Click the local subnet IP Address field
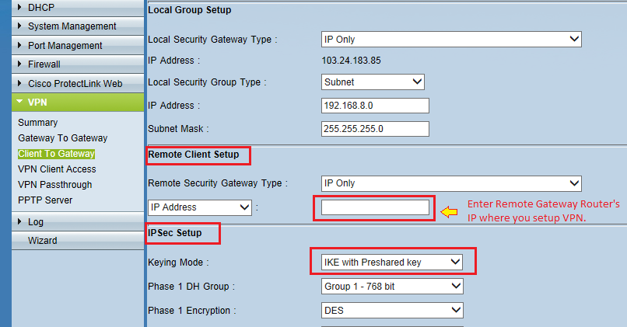This screenshot has height=327, width=627. (x=375, y=106)
